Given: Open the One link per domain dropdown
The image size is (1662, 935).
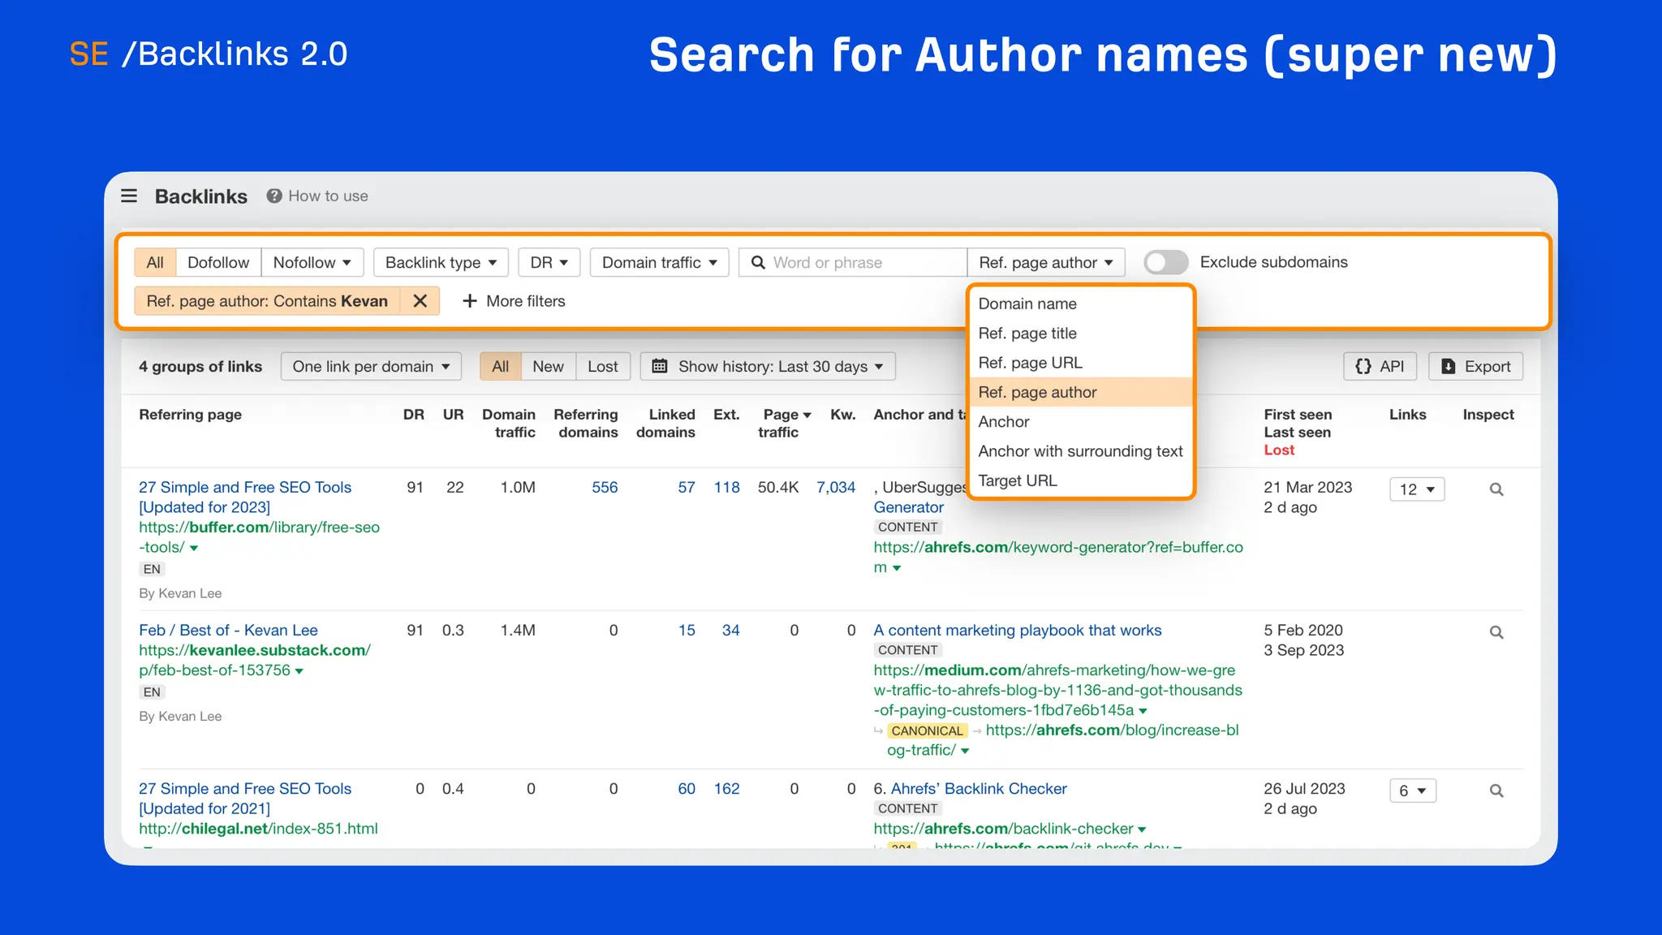Looking at the screenshot, I should [371, 366].
